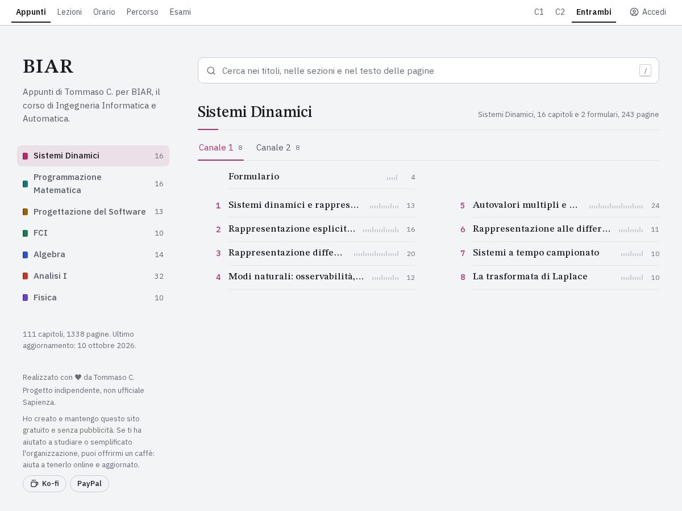Viewport: 682px width, 511px height.
Task: Click the green FCI color marker
Action: click(26, 233)
